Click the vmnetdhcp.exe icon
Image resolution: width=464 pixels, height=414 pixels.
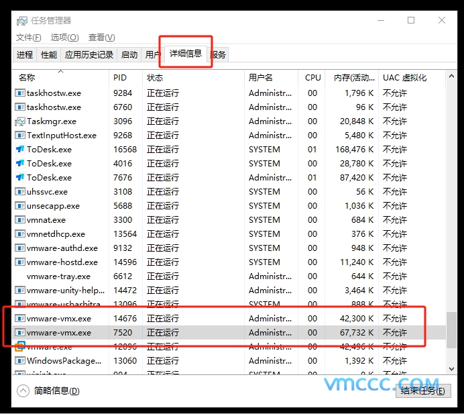pos(20,234)
